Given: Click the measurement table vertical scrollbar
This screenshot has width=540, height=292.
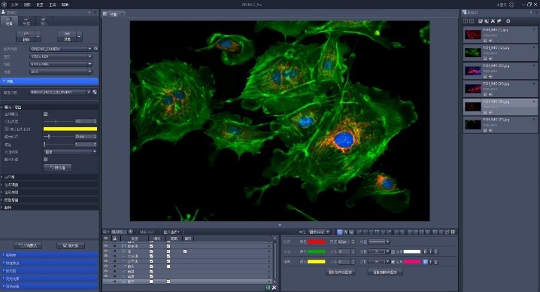Looking at the screenshot, I should (275, 259).
